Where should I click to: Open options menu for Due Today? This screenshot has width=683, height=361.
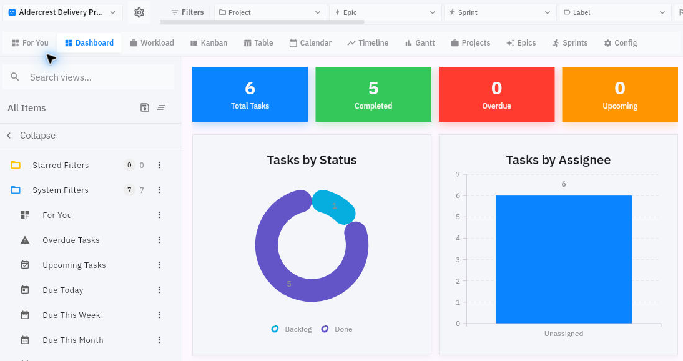pos(159,290)
